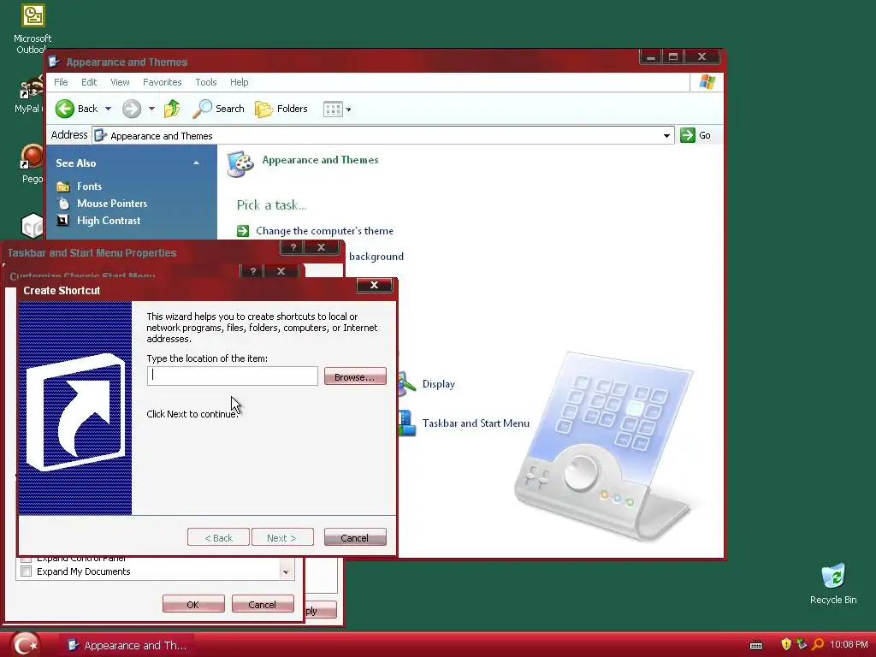
Task: Open the Back button history dropdown arrow
Action: (109, 109)
